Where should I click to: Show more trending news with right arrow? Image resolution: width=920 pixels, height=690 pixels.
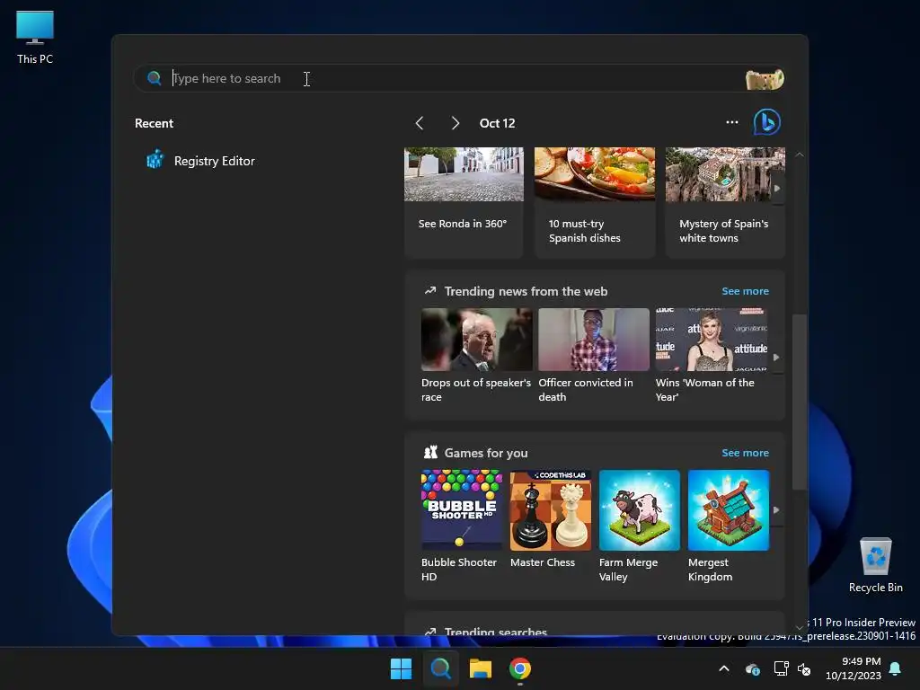point(776,358)
